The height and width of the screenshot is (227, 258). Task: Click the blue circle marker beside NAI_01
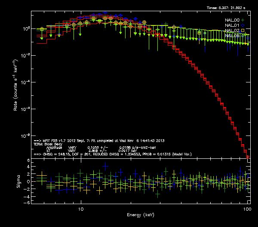point(243,25)
